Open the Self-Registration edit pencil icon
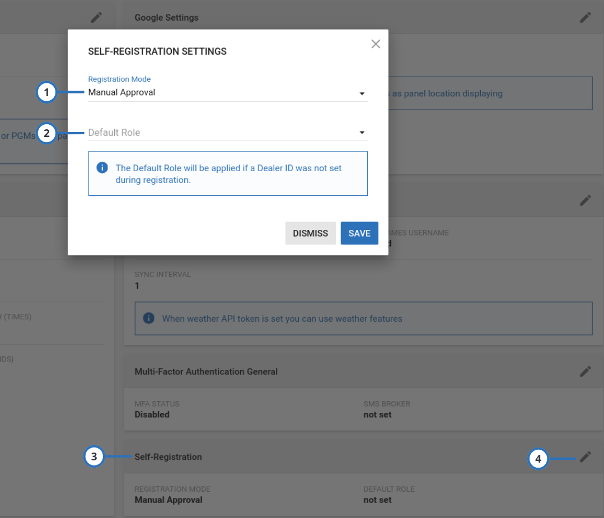Image resolution: width=604 pixels, height=518 pixels. point(586,456)
